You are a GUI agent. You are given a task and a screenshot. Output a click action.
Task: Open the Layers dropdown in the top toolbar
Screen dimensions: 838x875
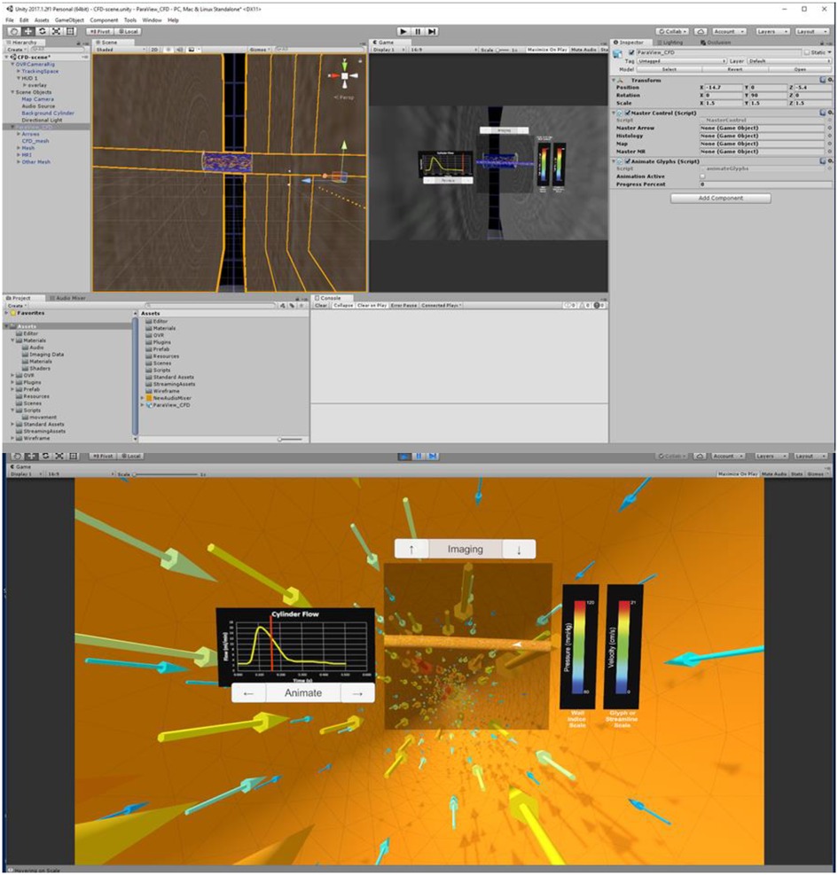[x=772, y=32]
